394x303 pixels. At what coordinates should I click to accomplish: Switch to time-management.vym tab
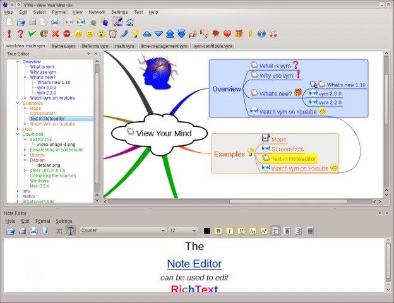[x=164, y=46]
